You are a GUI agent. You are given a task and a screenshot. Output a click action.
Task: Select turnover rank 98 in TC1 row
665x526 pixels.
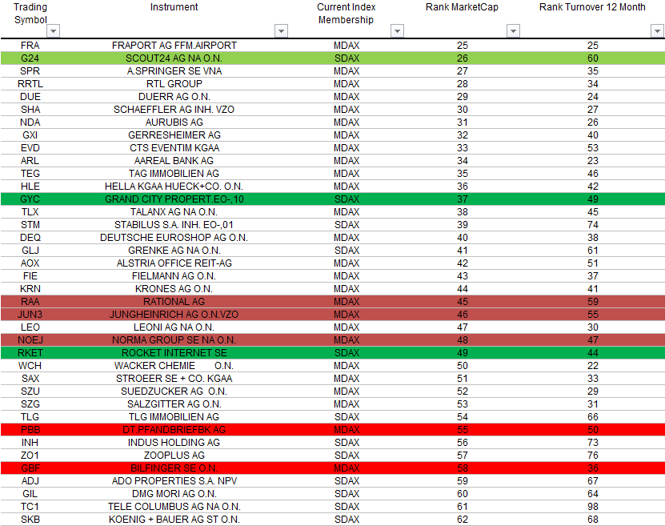[x=592, y=507]
